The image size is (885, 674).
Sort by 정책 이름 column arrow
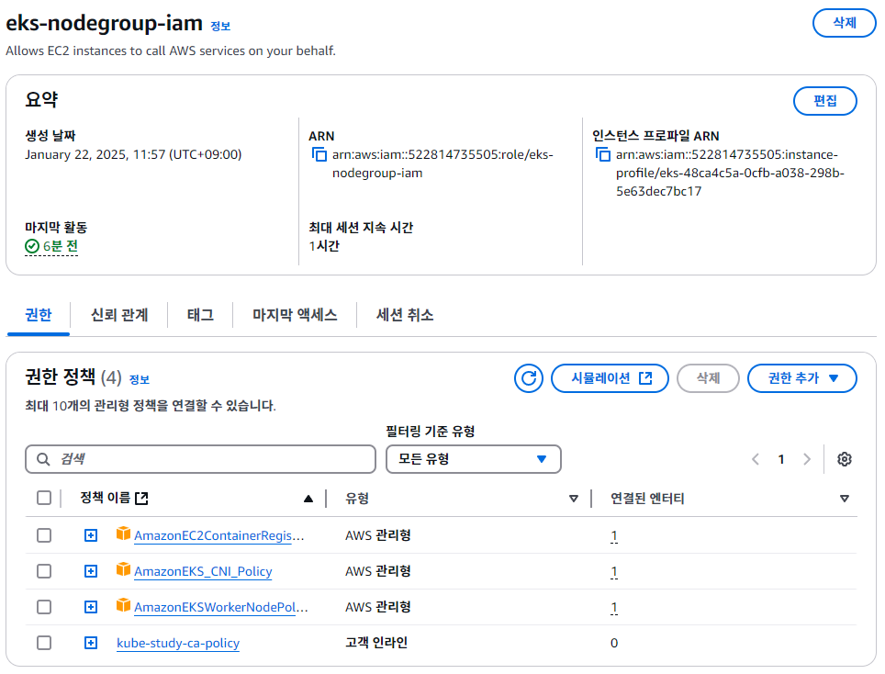[x=308, y=499]
